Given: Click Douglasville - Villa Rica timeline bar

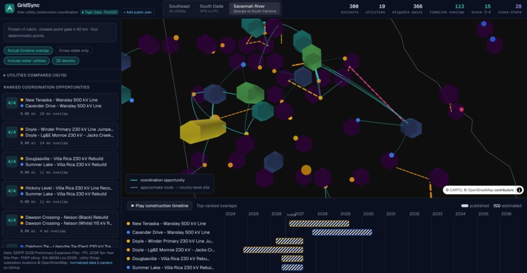Looking at the screenshot, I should [x=292, y=259].
